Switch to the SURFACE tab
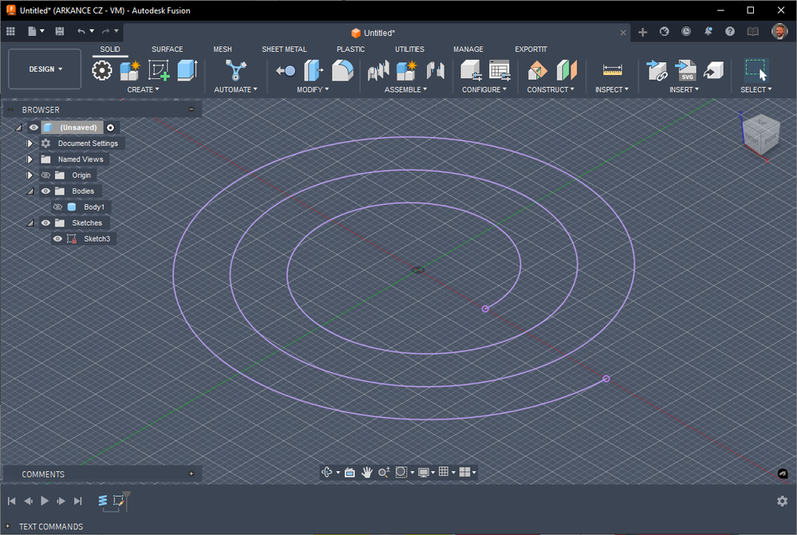Viewport: 797px width, 535px height. [x=168, y=49]
